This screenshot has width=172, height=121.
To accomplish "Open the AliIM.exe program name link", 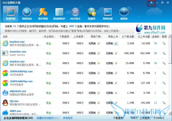I will click(x=15, y=111).
